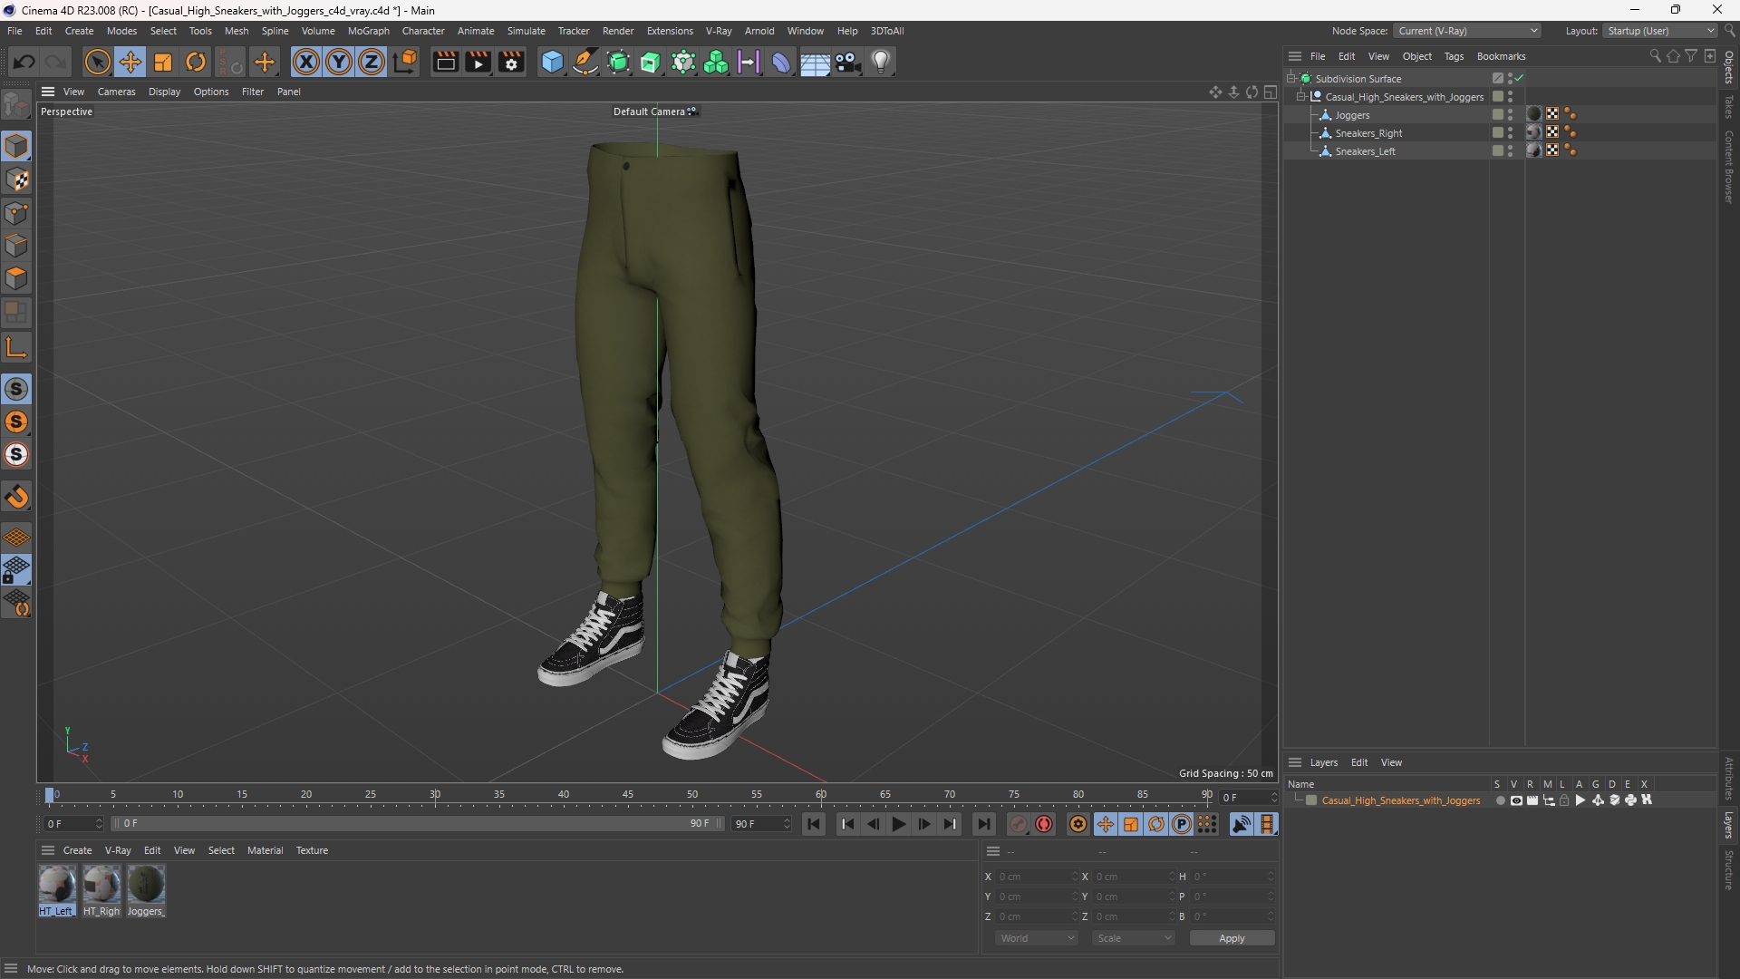Open the MoGraph menu
Viewport: 1740px width, 979px height.
pyautogui.click(x=369, y=31)
